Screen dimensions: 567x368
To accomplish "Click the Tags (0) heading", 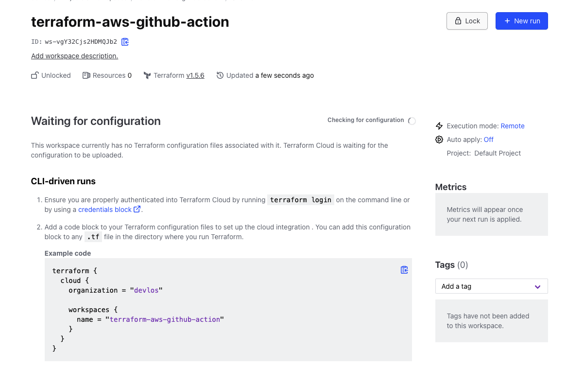I will point(451,265).
